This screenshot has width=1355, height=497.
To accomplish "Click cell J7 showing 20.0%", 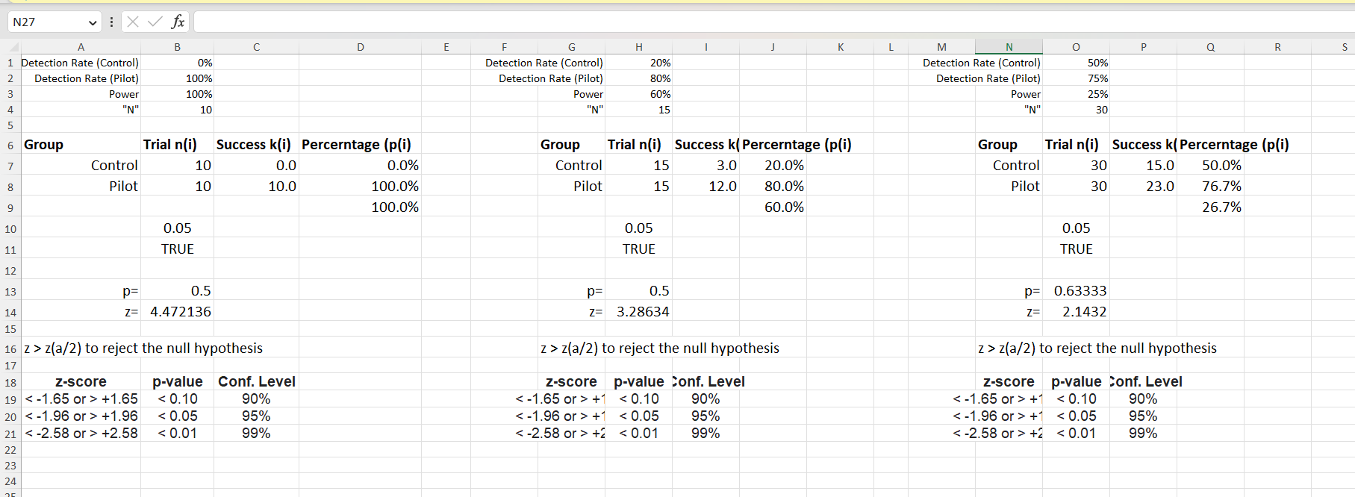I will pos(773,166).
